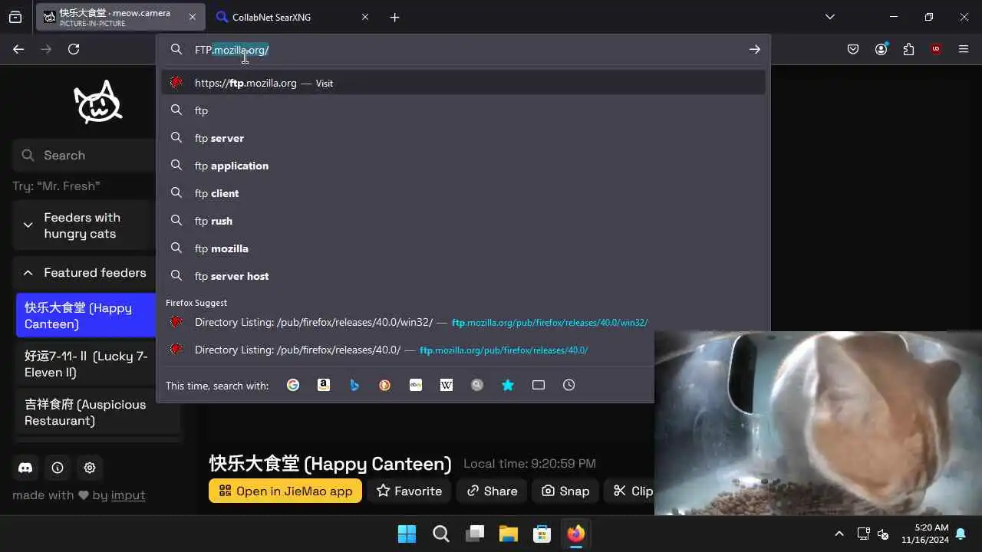The height and width of the screenshot is (552, 982).
Task: Search this time with Wikipedia
Action: [447, 385]
